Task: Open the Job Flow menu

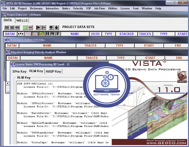Action: pos(100,9)
